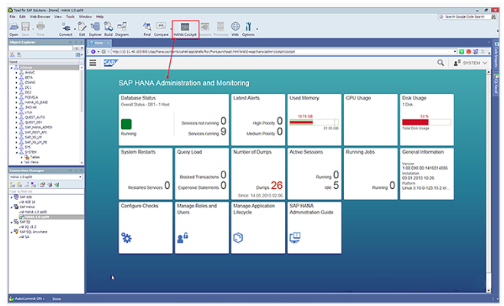Open the File menu
The height and width of the screenshot is (306, 504).
point(12,17)
